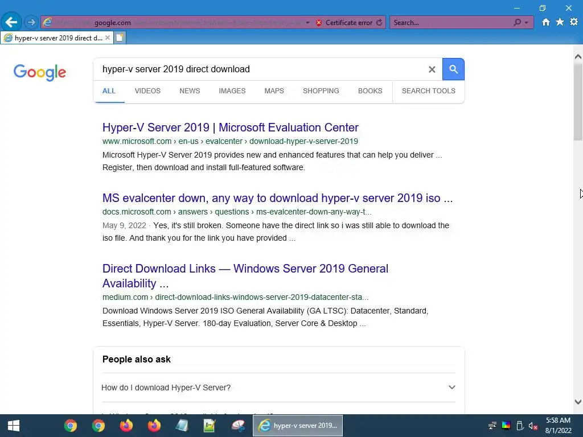Click the Google logo

pyautogui.click(x=40, y=72)
